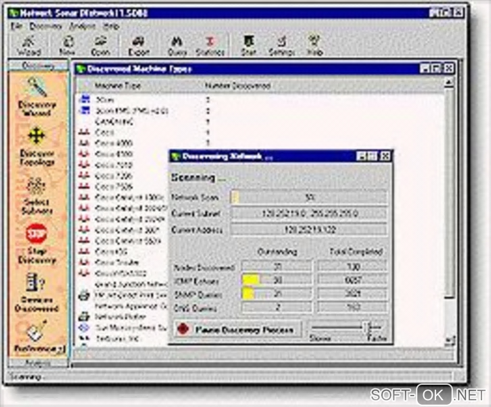
Task: Click the machine list vertical scrollbar thumb
Action: point(449,193)
